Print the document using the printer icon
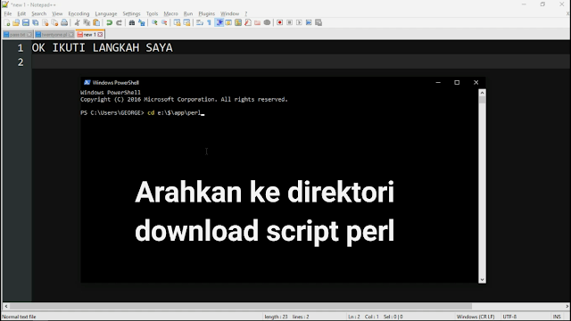This screenshot has height=321, width=571. 64,22
